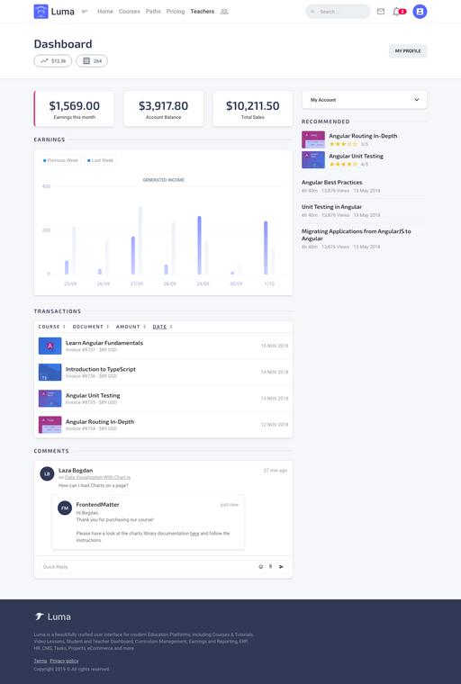461x684 pixels.
Task: Open the community people icon in navbar
Action: 224,12
